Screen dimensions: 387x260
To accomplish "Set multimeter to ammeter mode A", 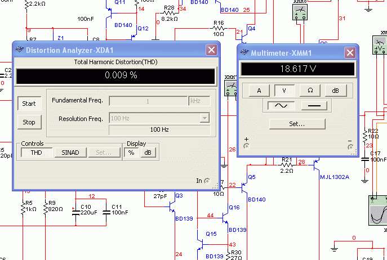I will coord(259,91).
